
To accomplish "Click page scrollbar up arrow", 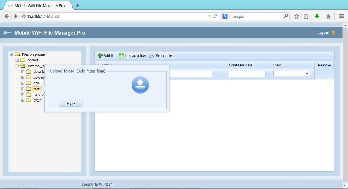I will (x=345, y=26).
